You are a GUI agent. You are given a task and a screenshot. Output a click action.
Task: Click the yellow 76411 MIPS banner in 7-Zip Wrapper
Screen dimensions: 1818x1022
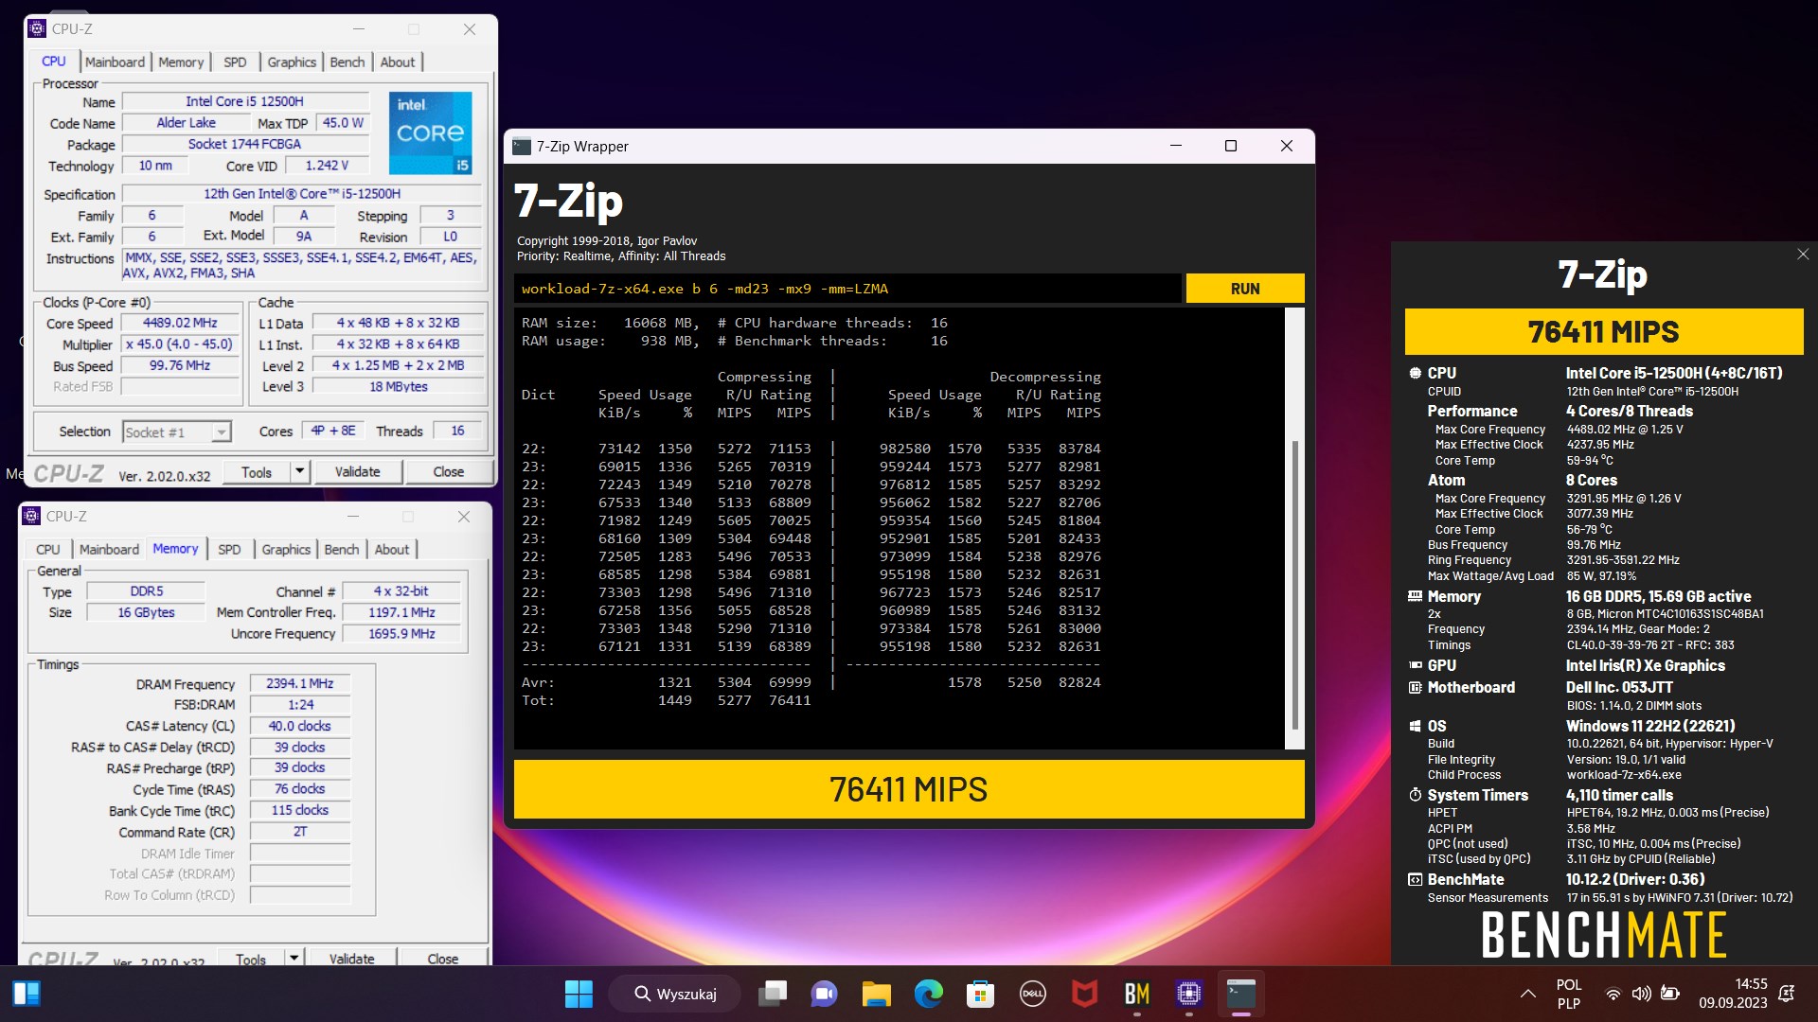click(909, 789)
